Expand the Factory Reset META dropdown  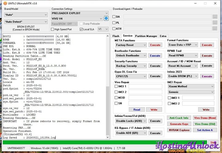tap(131, 45)
